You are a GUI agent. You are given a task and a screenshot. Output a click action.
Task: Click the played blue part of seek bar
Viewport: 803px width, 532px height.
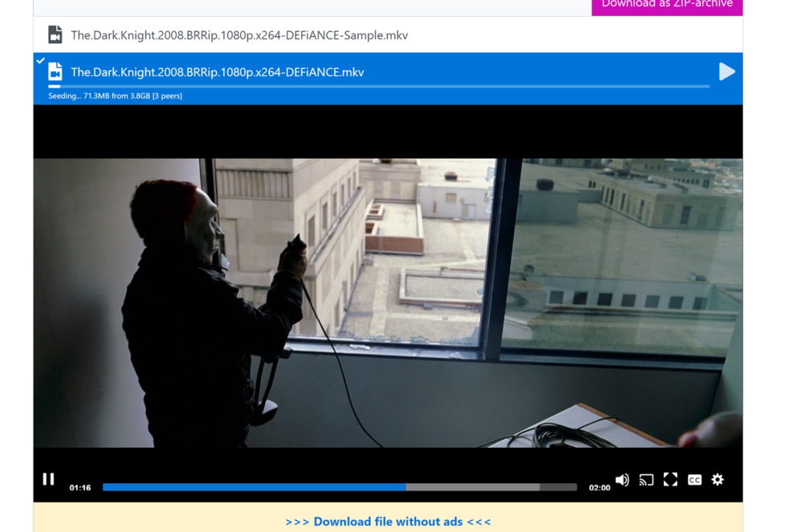click(x=253, y=487)
